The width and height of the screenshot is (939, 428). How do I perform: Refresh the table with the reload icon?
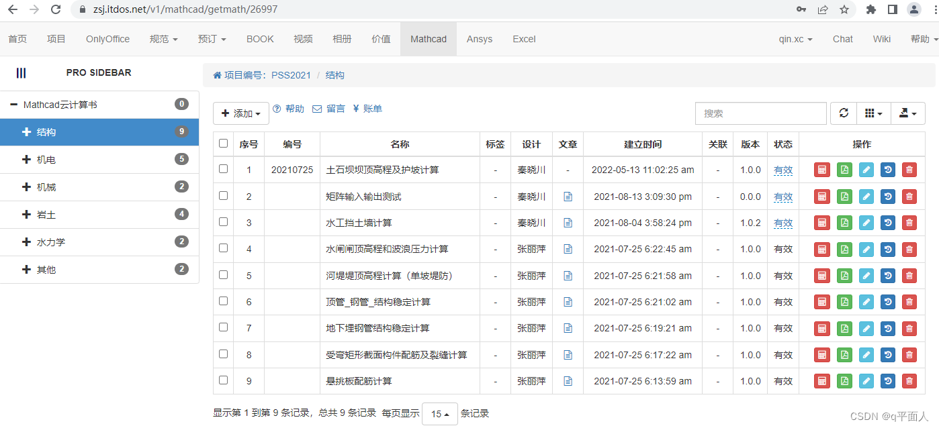844,113
